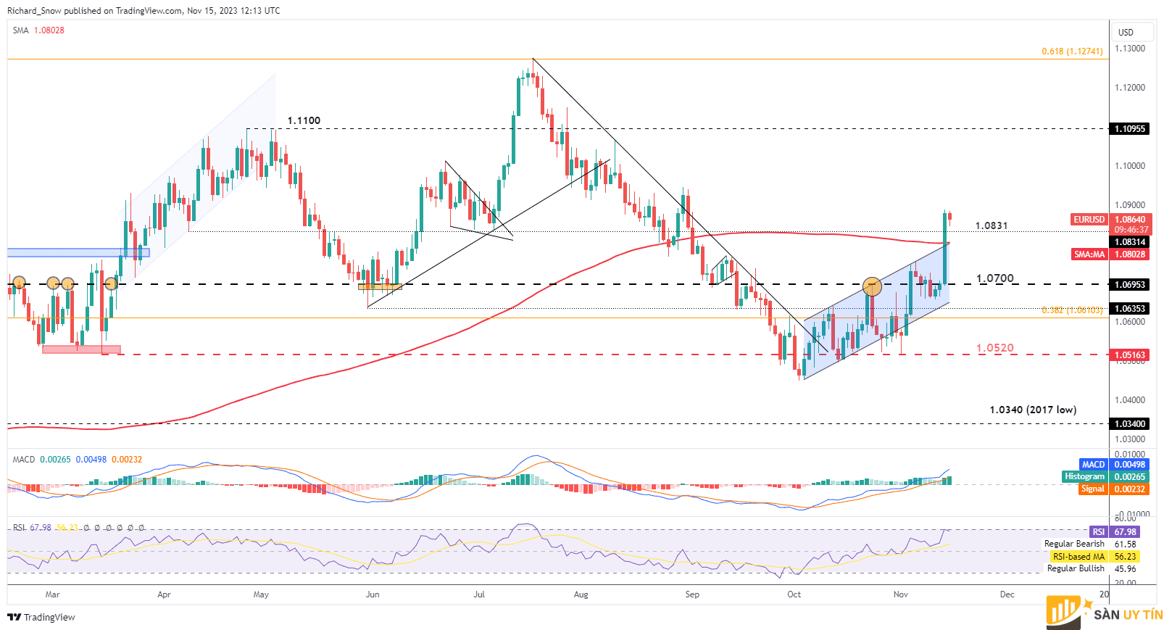Screen dimensions: 1164x630
Task: Select the orange rectangle zone near June
Action: click(380, 286)
